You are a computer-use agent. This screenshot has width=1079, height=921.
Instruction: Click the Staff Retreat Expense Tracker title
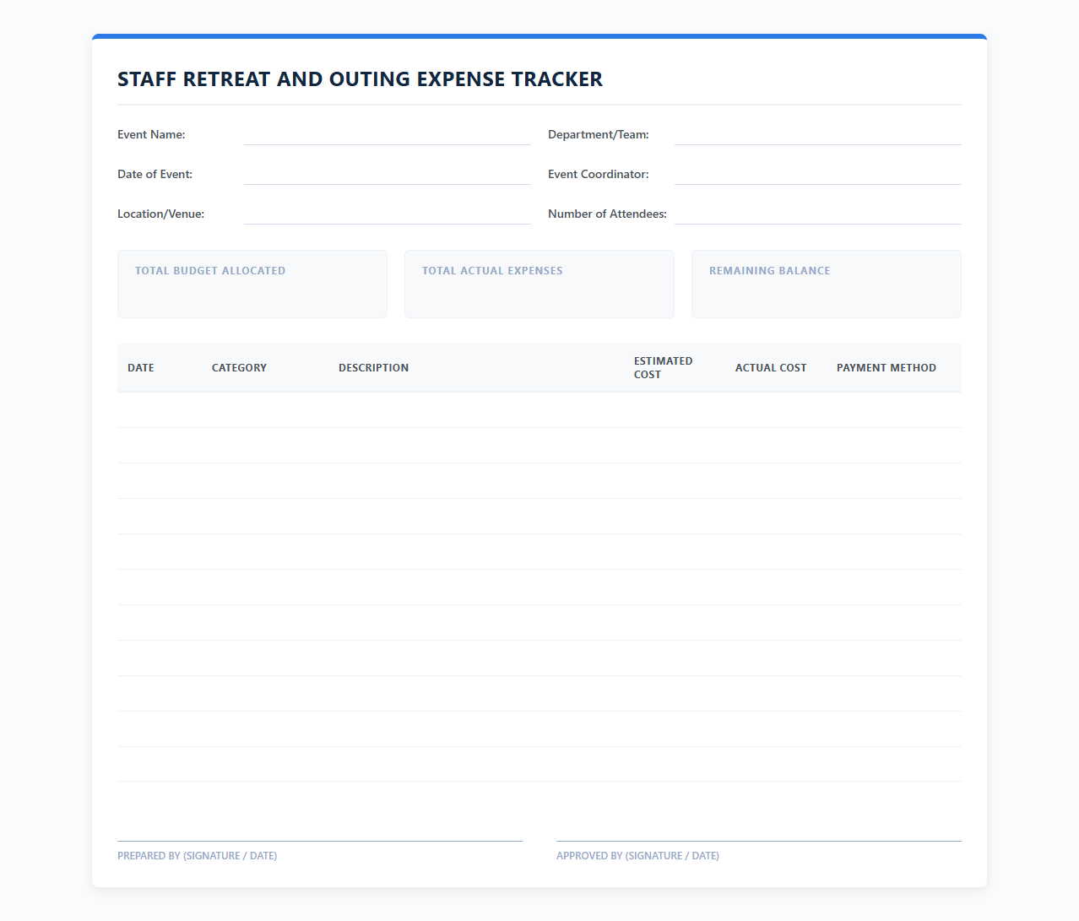pos(360,79)
